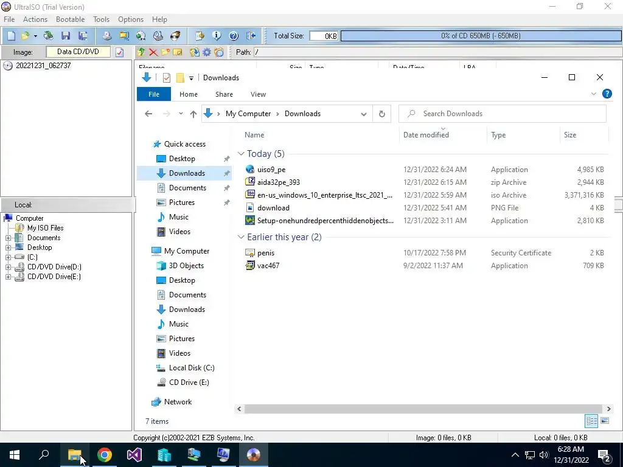Switch to the Home ribbon tab
The width and height of the screenshot is (623, 467).
pos(189,94)
